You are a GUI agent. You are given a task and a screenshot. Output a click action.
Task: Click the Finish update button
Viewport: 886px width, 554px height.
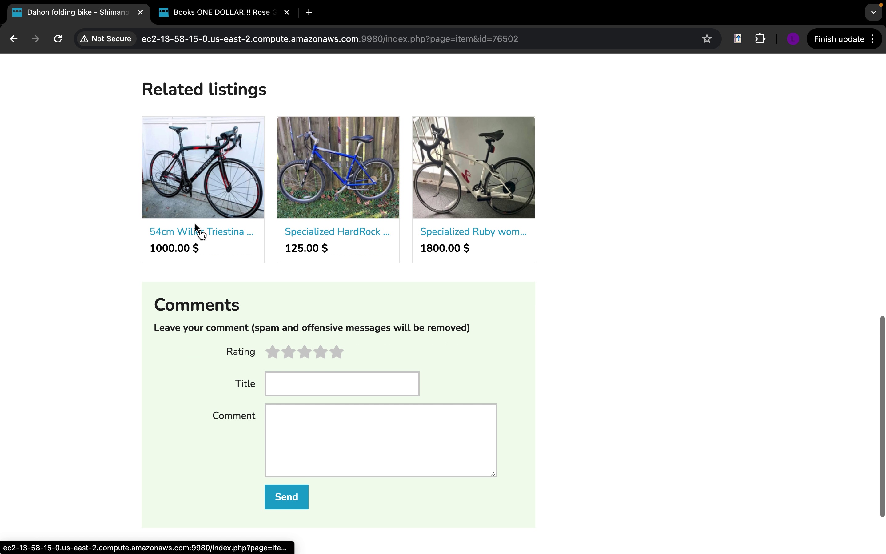pos(838,39)
